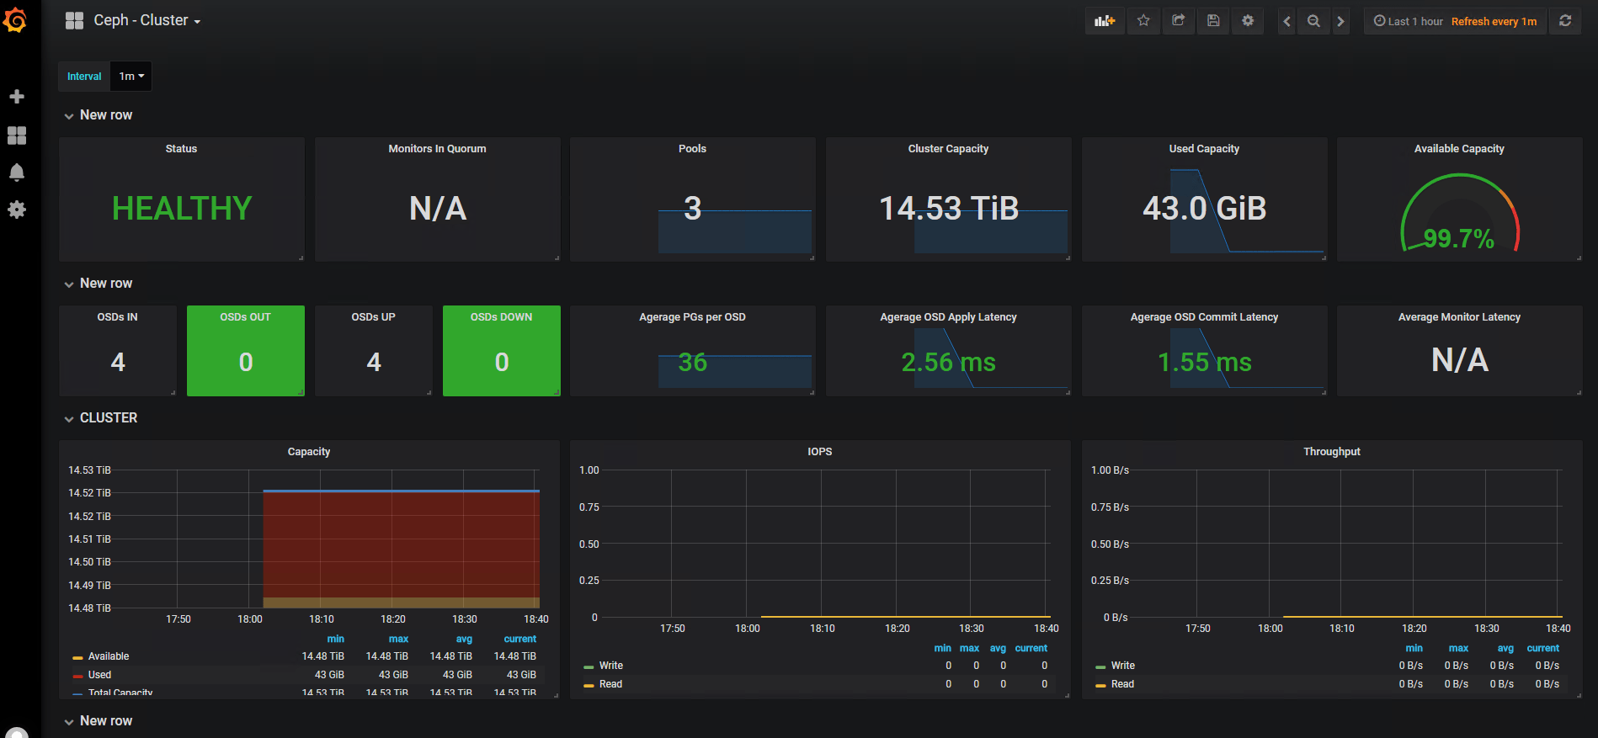The height and width of the screenshot is (738, 1598).
Task: Sort Capacity legend by current column
Action: [519, 640]
